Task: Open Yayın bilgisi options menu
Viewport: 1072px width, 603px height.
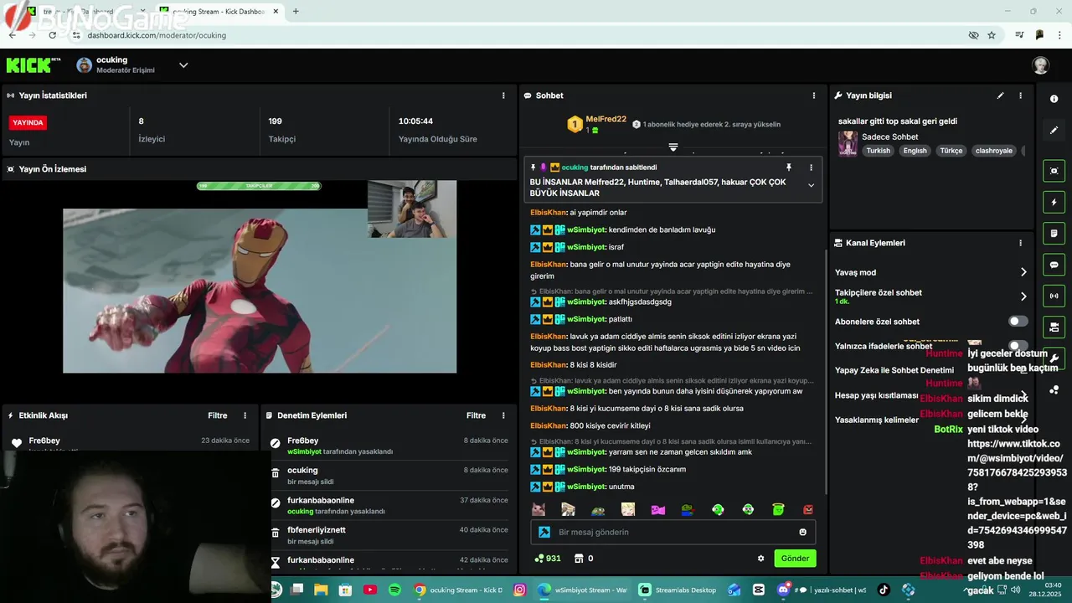Action: (1020, 95)
